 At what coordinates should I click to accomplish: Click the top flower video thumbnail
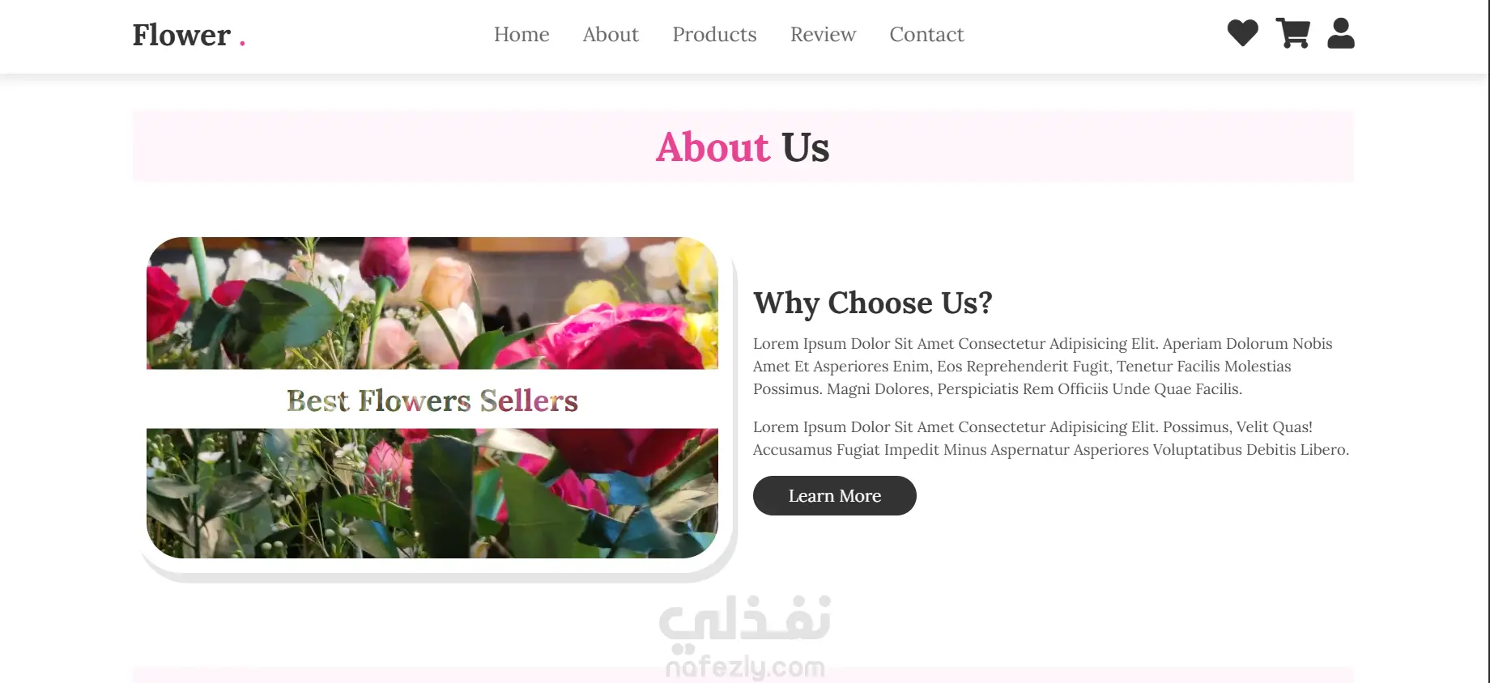(x=432, y=303)
